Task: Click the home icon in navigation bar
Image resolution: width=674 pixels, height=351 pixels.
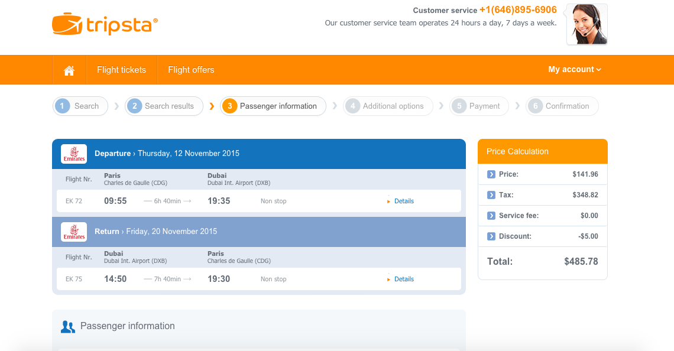Action: [69, 70]
